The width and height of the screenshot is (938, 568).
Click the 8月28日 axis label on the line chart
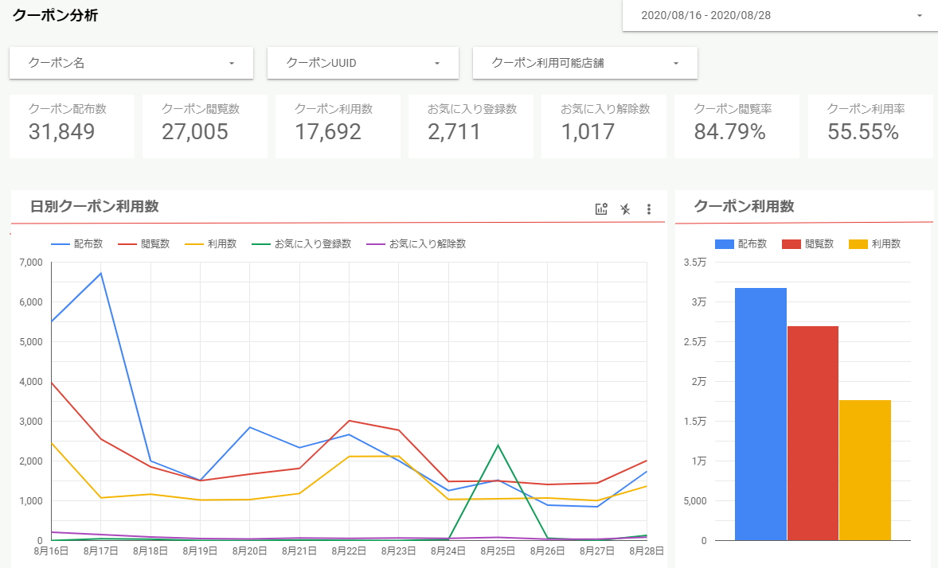(x=646, y=551)
